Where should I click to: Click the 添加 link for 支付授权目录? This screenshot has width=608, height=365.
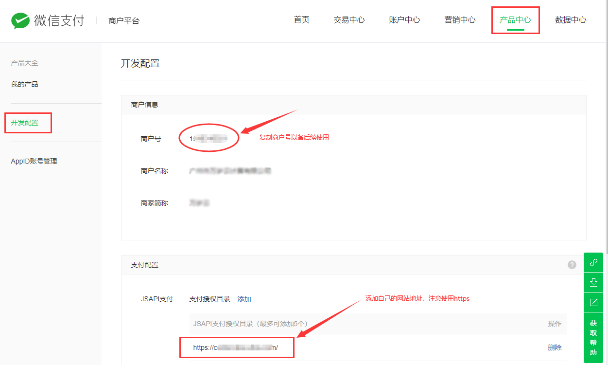(244, 299)
